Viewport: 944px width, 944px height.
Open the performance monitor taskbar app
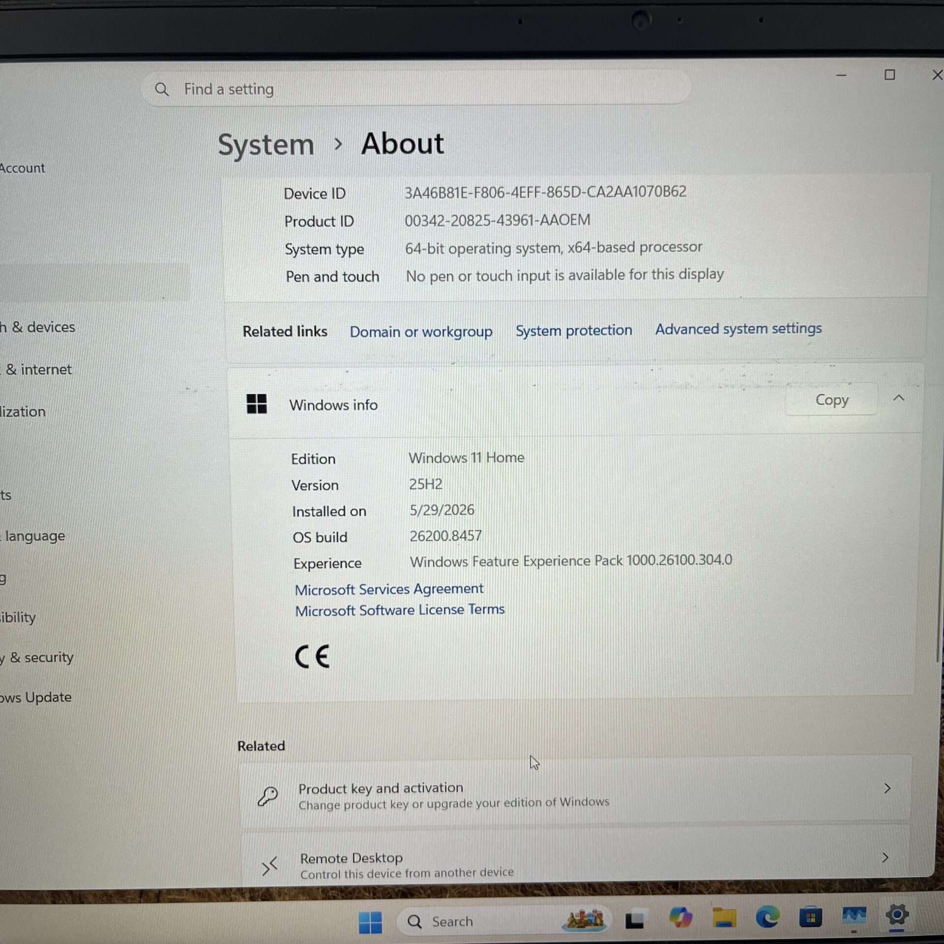(x=854, y=916)
